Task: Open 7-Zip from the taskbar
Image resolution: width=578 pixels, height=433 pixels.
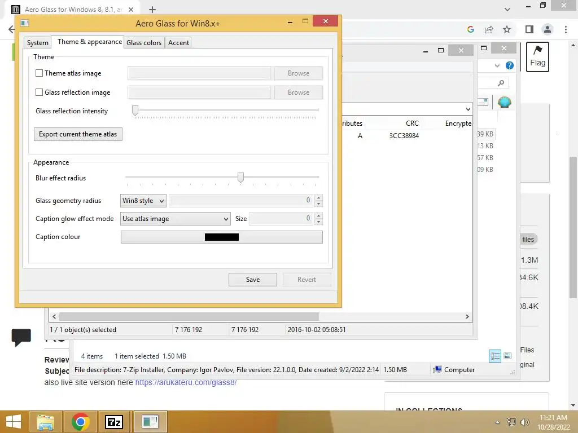Action: 114,422
